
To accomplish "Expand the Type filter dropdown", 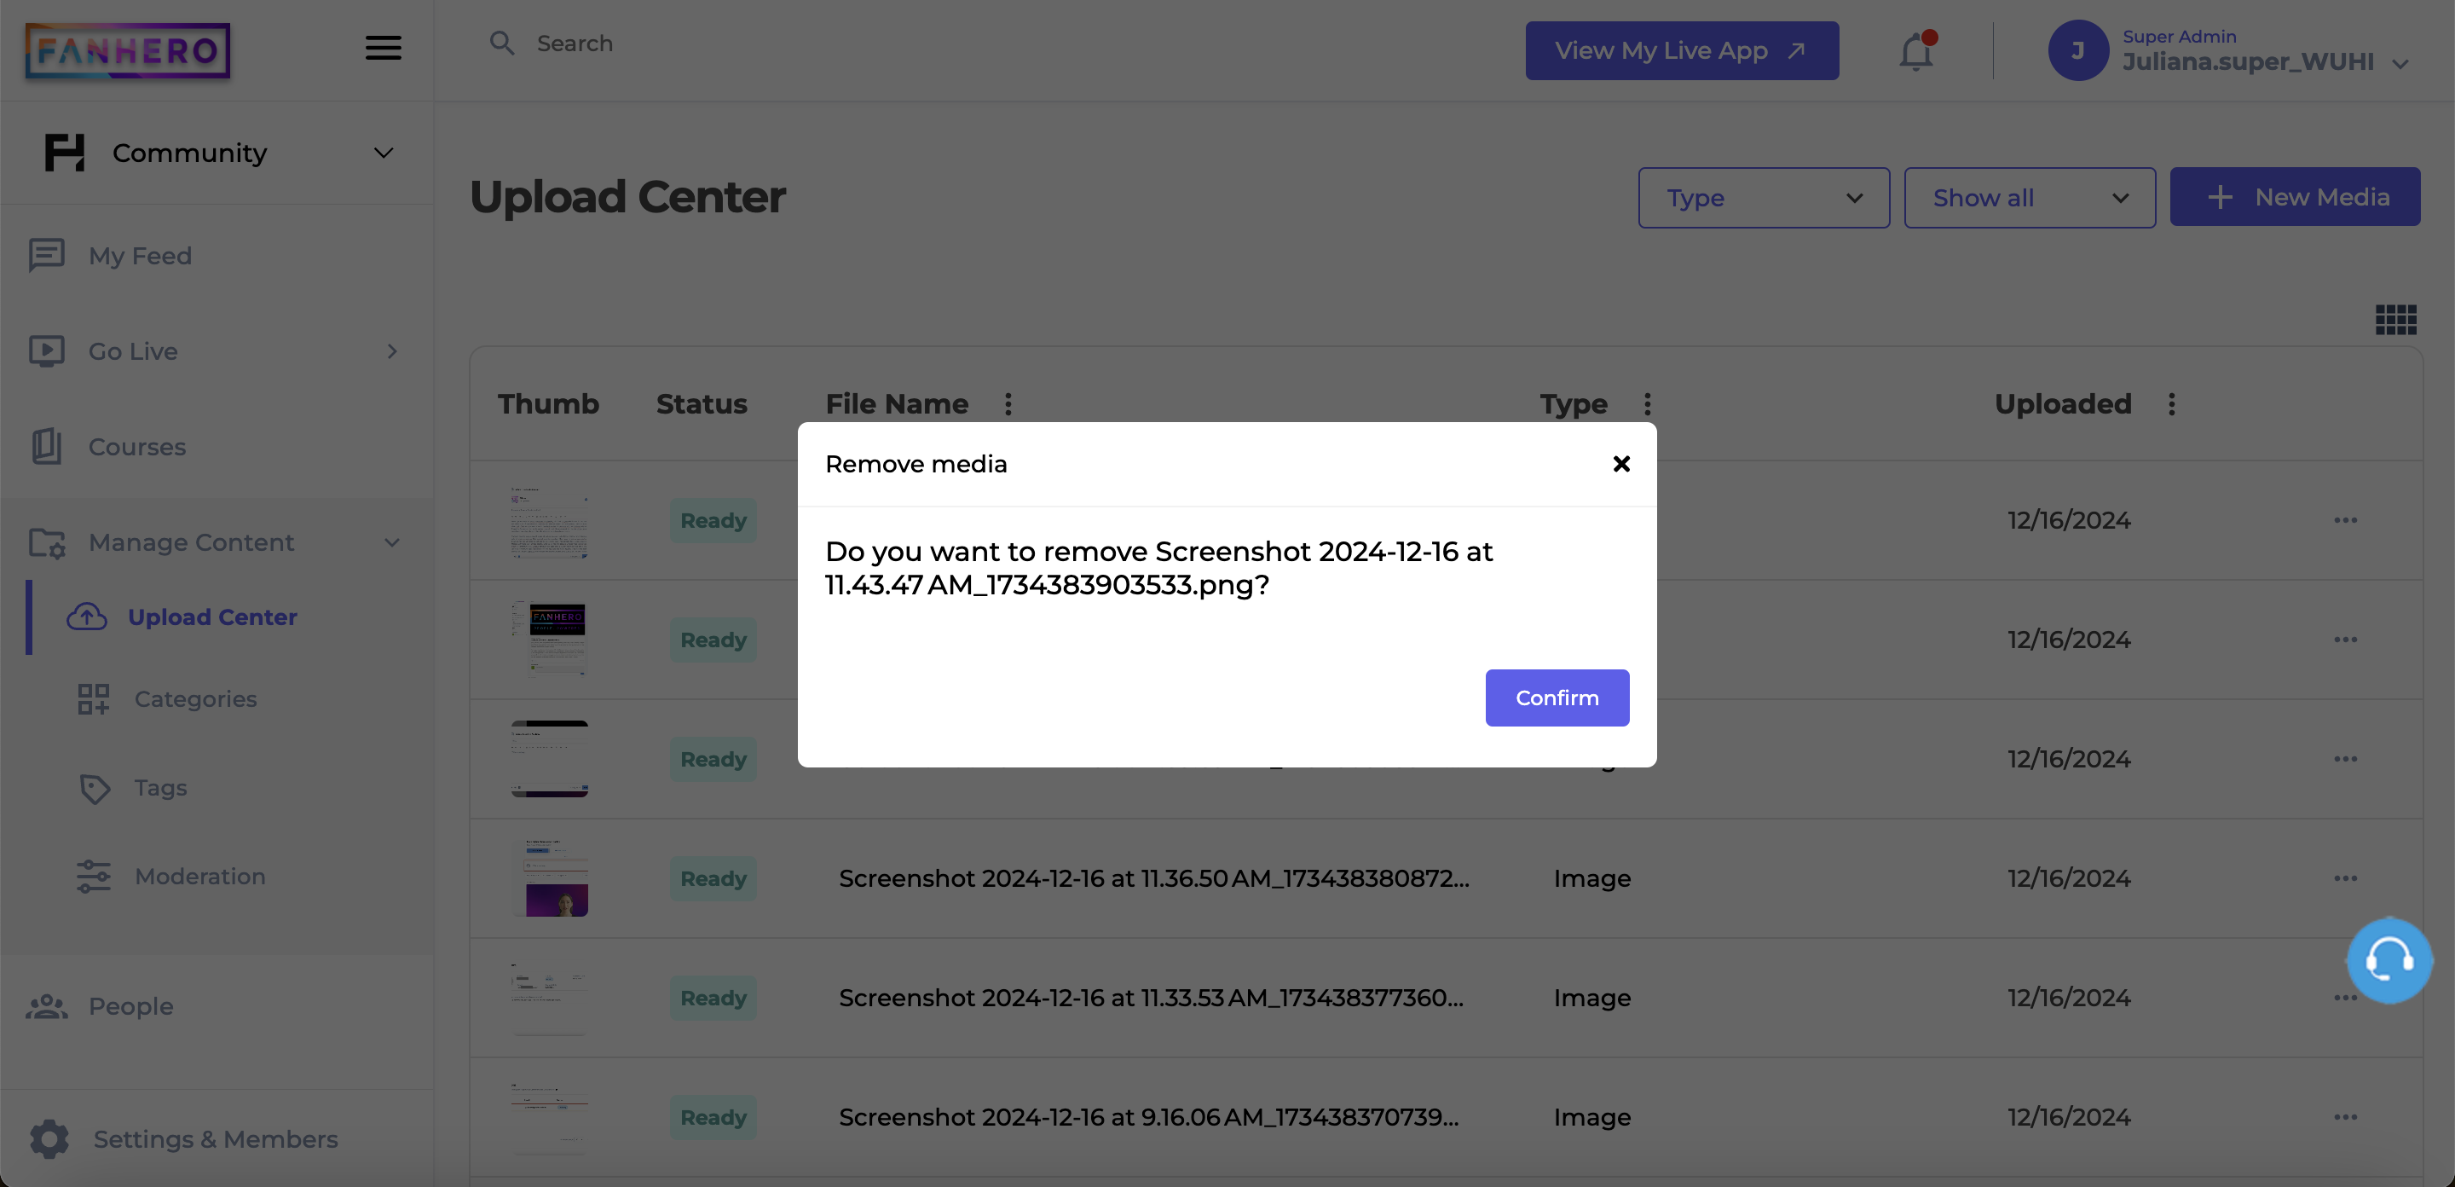I will pyautogui.click(x=1763, y=196).
